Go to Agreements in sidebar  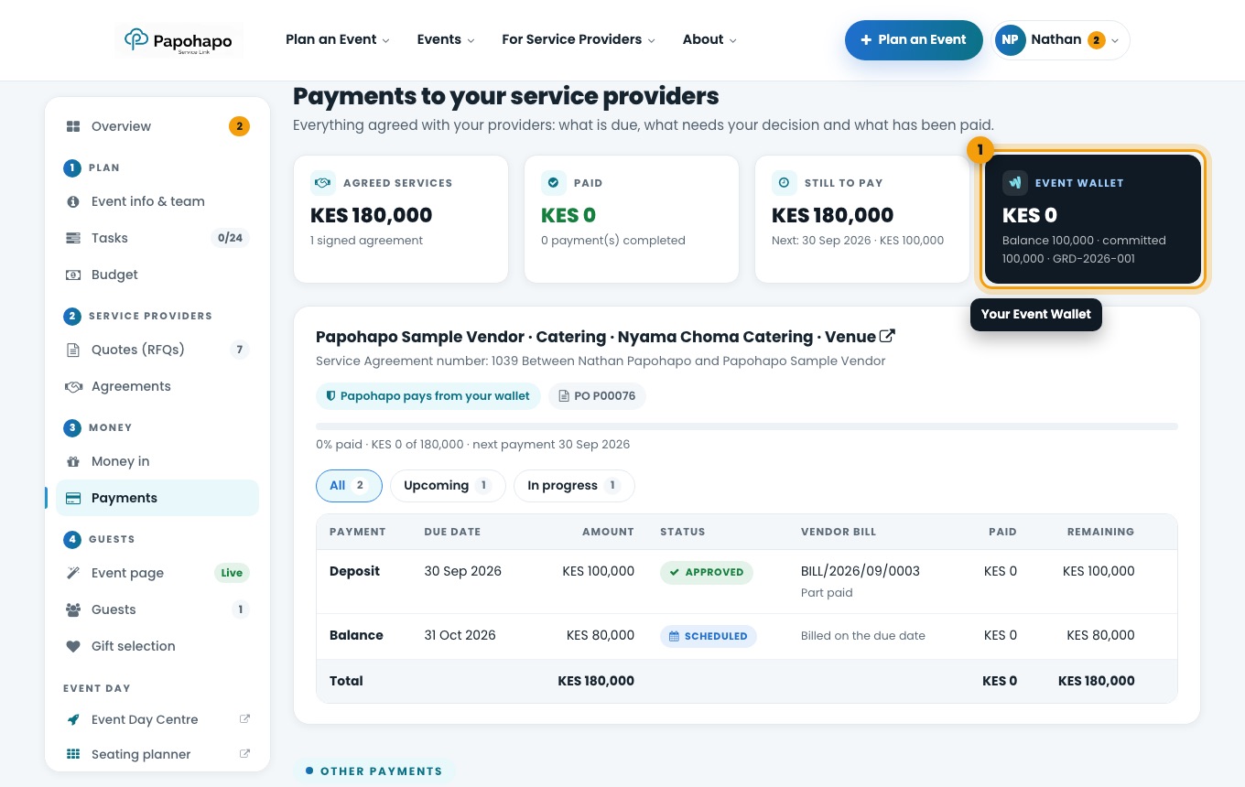click(157, 386)
